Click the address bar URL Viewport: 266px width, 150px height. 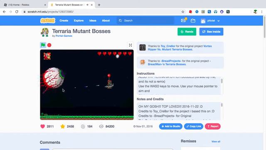point(51,12)
